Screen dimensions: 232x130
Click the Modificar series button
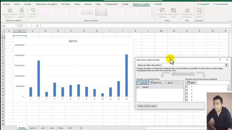(156, 83)
